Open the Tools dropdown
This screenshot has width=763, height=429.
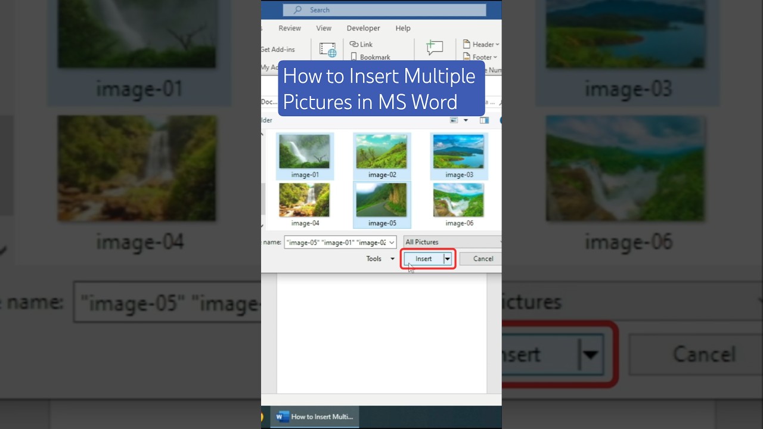380,259
